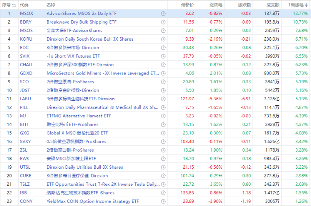
Task: Click the clock icon in the MSOX row
Action: pos(163,14)
